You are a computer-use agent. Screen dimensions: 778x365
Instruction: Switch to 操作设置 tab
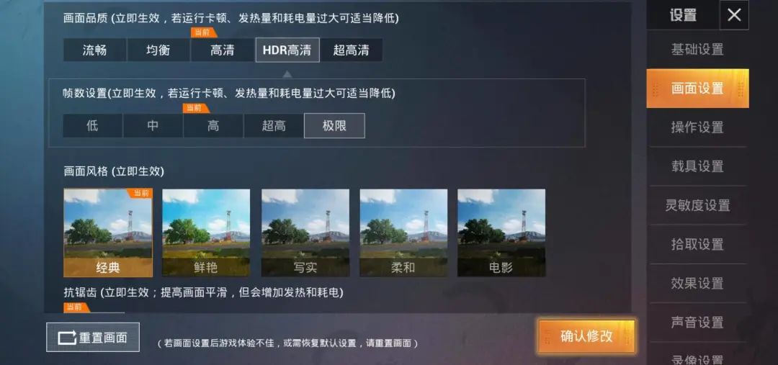coord(697,127)
